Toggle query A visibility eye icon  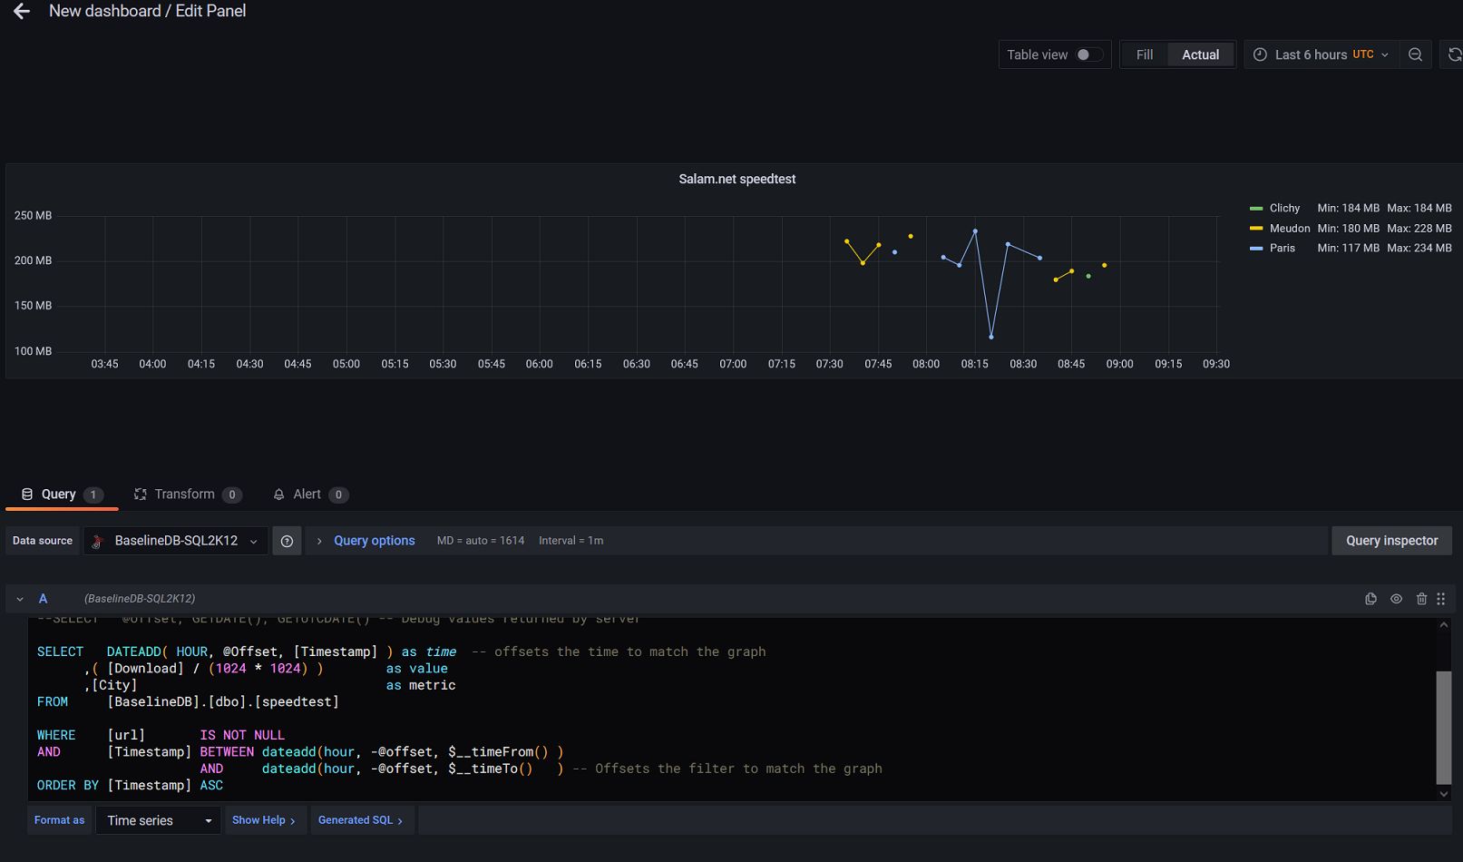point(1396,599)
